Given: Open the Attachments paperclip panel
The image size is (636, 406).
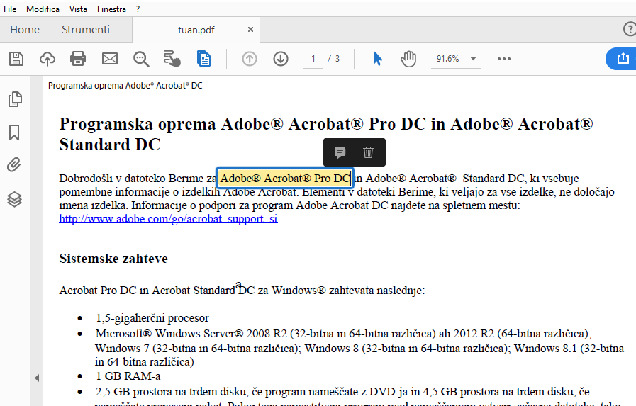Looking at the screenshot, I should [x=14, y=165].
